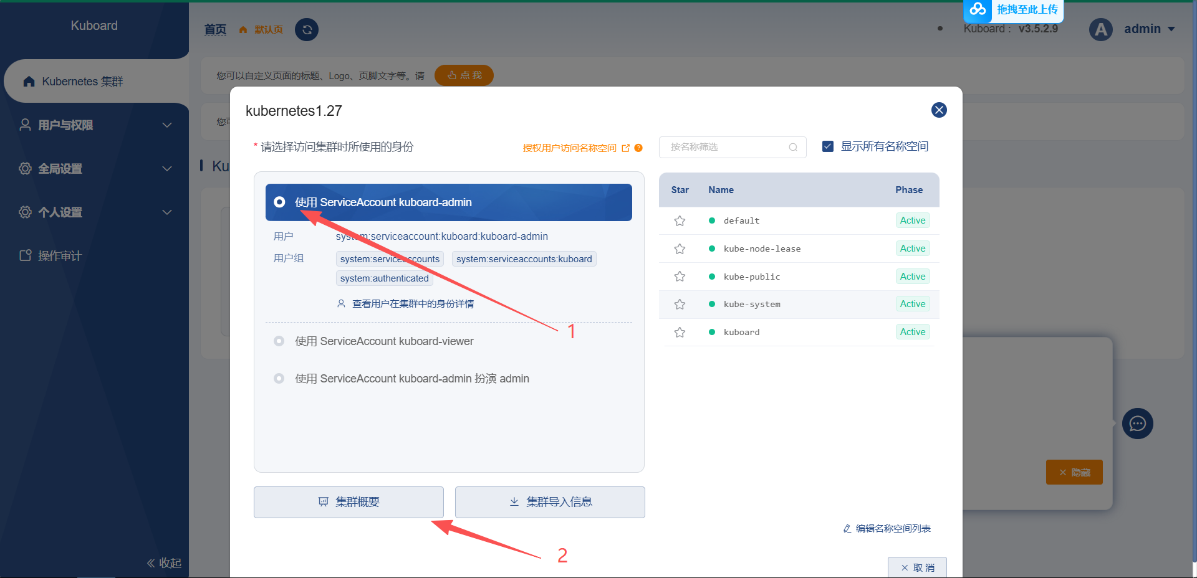Click the system:serviceaccounts:kuboard group tag
Viewport: 1197px width, 578px height.
click(524, 259)
